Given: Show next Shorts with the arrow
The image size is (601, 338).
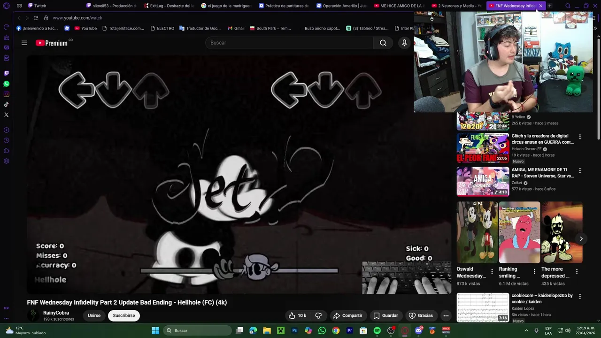Looking at the screenshot, I should [x=581, y=239].
